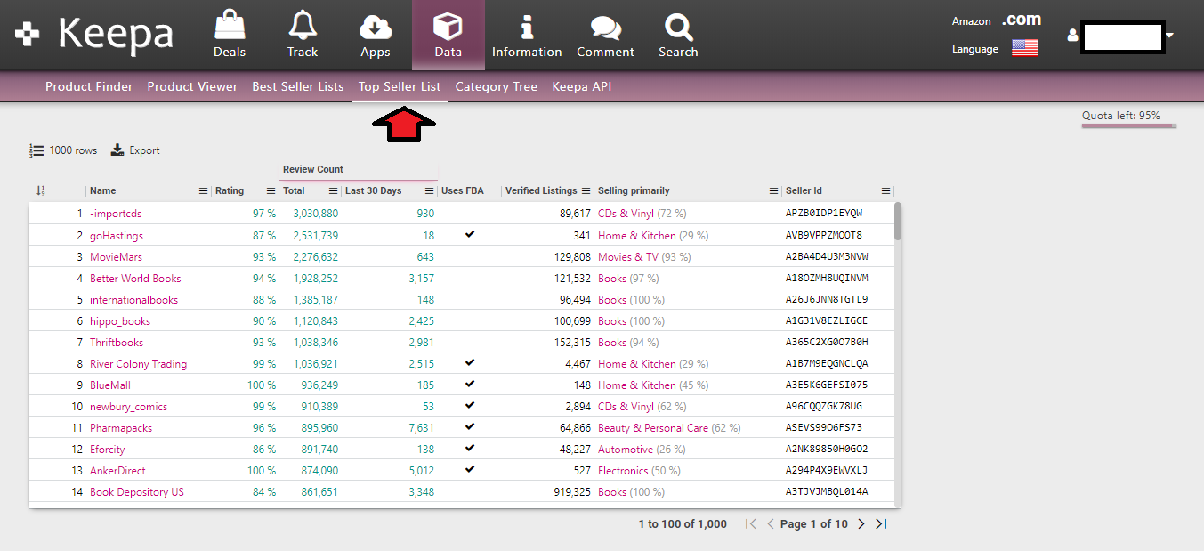Open the Search magnifier icon
Viewport: 1204px width, 551px height.
(x=678, y=27)
